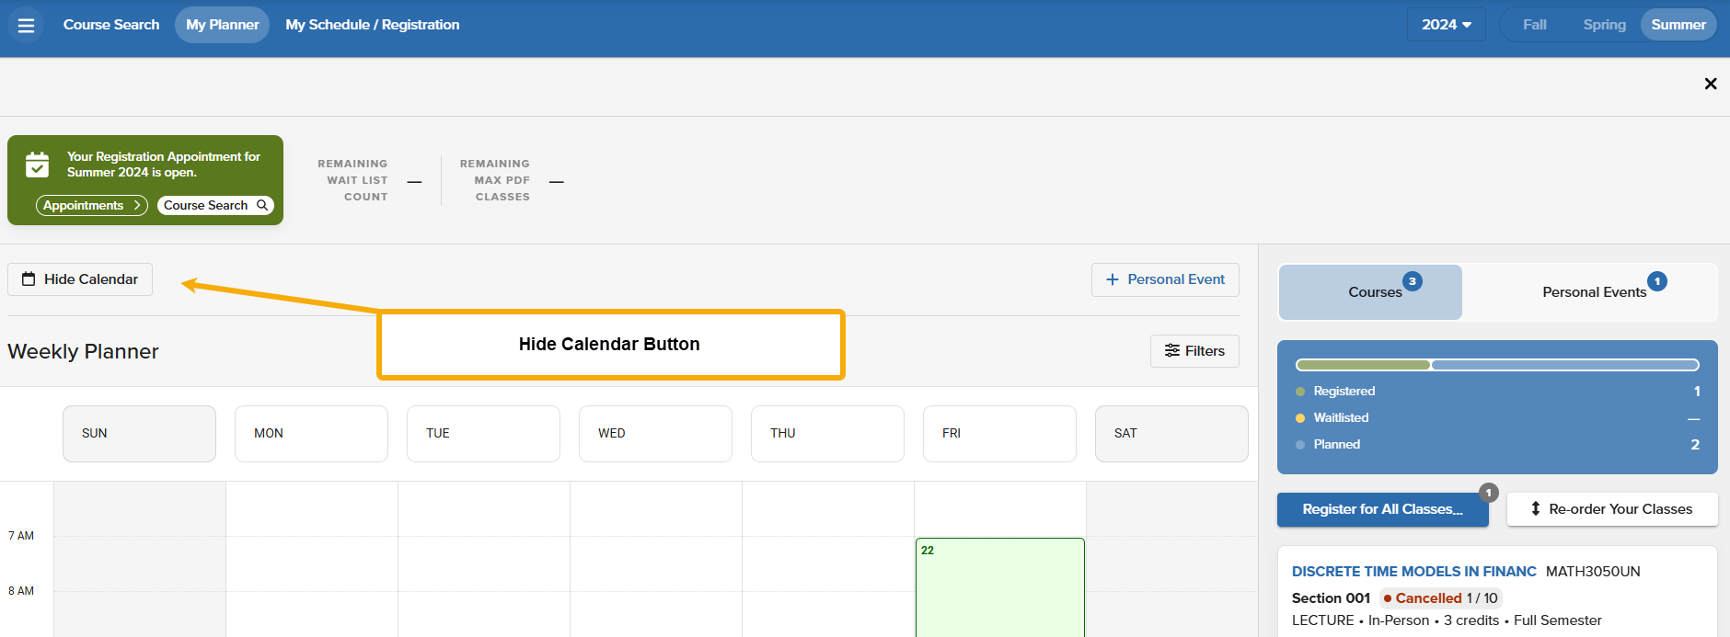1730x637 pixels.
Task: Select the My Planner tab
Action: pos(223,25)
